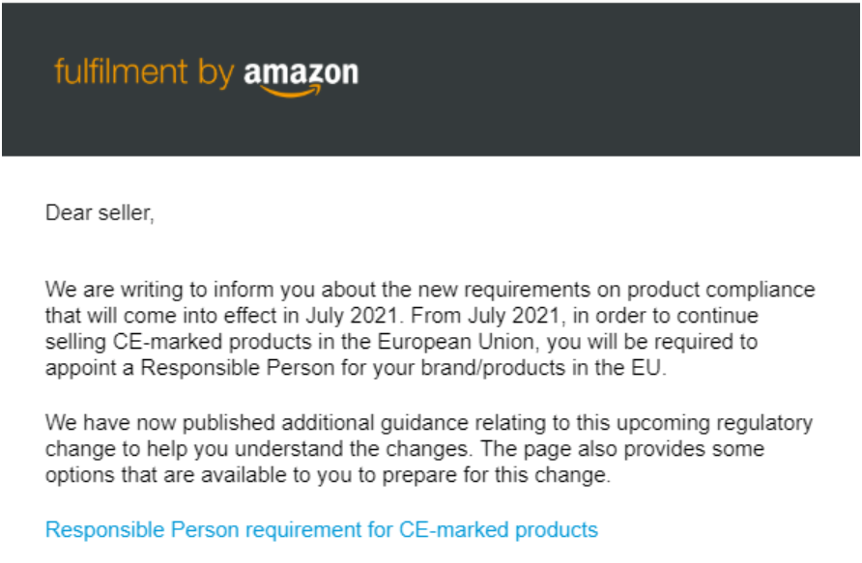Open the 'Responsible Person requirement for CE-marked products' link

point(322,529)
